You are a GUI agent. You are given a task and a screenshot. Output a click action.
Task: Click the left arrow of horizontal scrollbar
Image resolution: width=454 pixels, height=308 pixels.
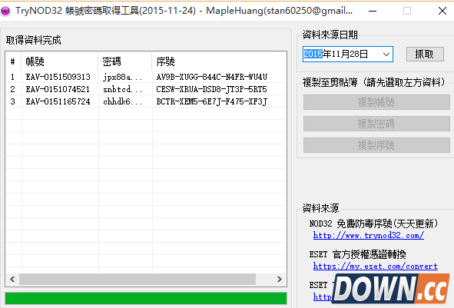[x=12, y=279]
